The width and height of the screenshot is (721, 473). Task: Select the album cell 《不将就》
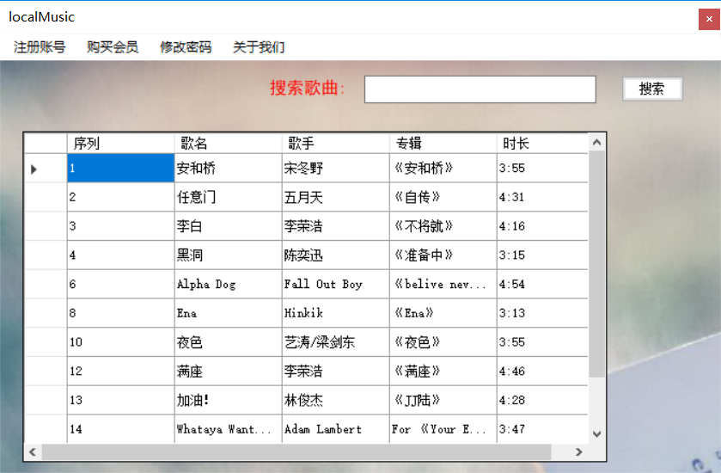click(443, 226)
